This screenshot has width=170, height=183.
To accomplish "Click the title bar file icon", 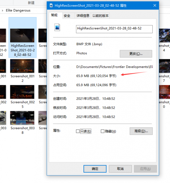I will (x=51, y=5).
